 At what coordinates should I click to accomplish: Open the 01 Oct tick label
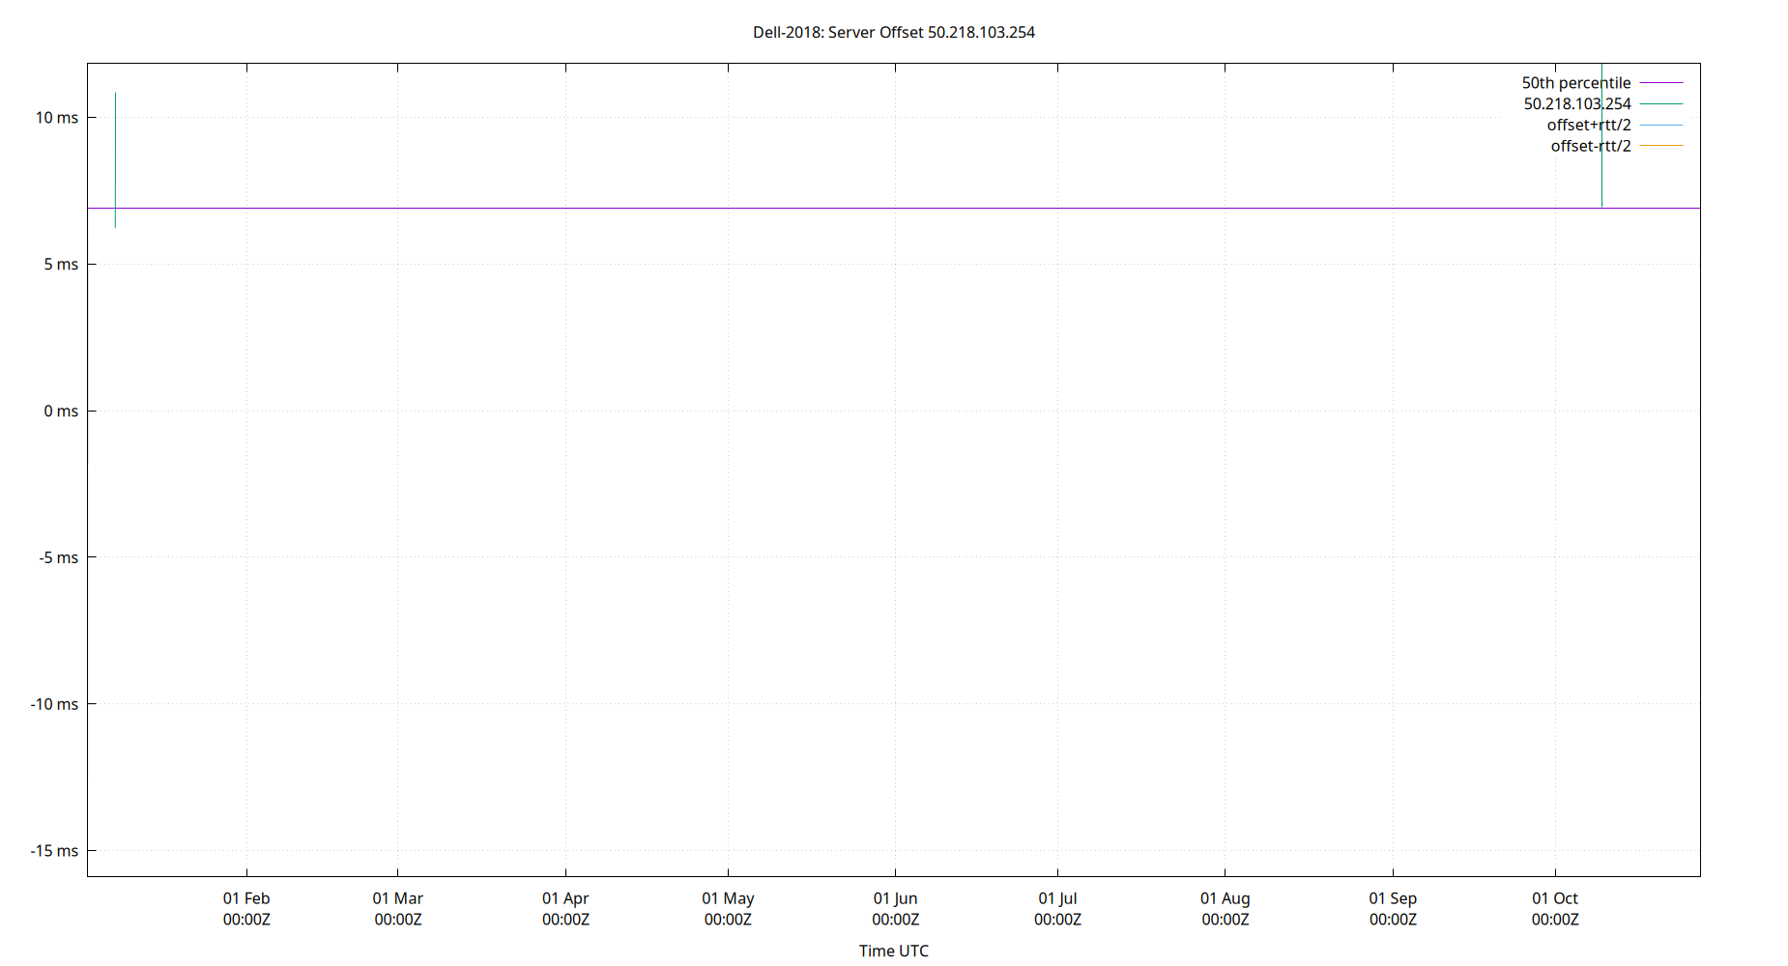pos(1555,908)
